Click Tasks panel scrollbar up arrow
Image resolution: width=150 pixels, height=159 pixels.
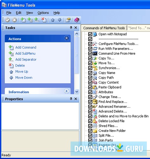pyautogui.click(x=77, y=34)
